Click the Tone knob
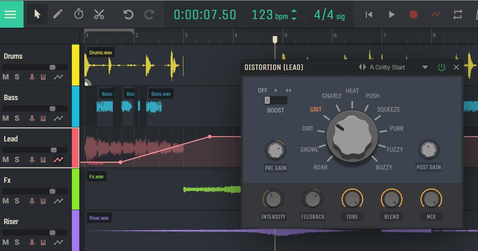This screenshot has height=251, width=478. (352, 199)
